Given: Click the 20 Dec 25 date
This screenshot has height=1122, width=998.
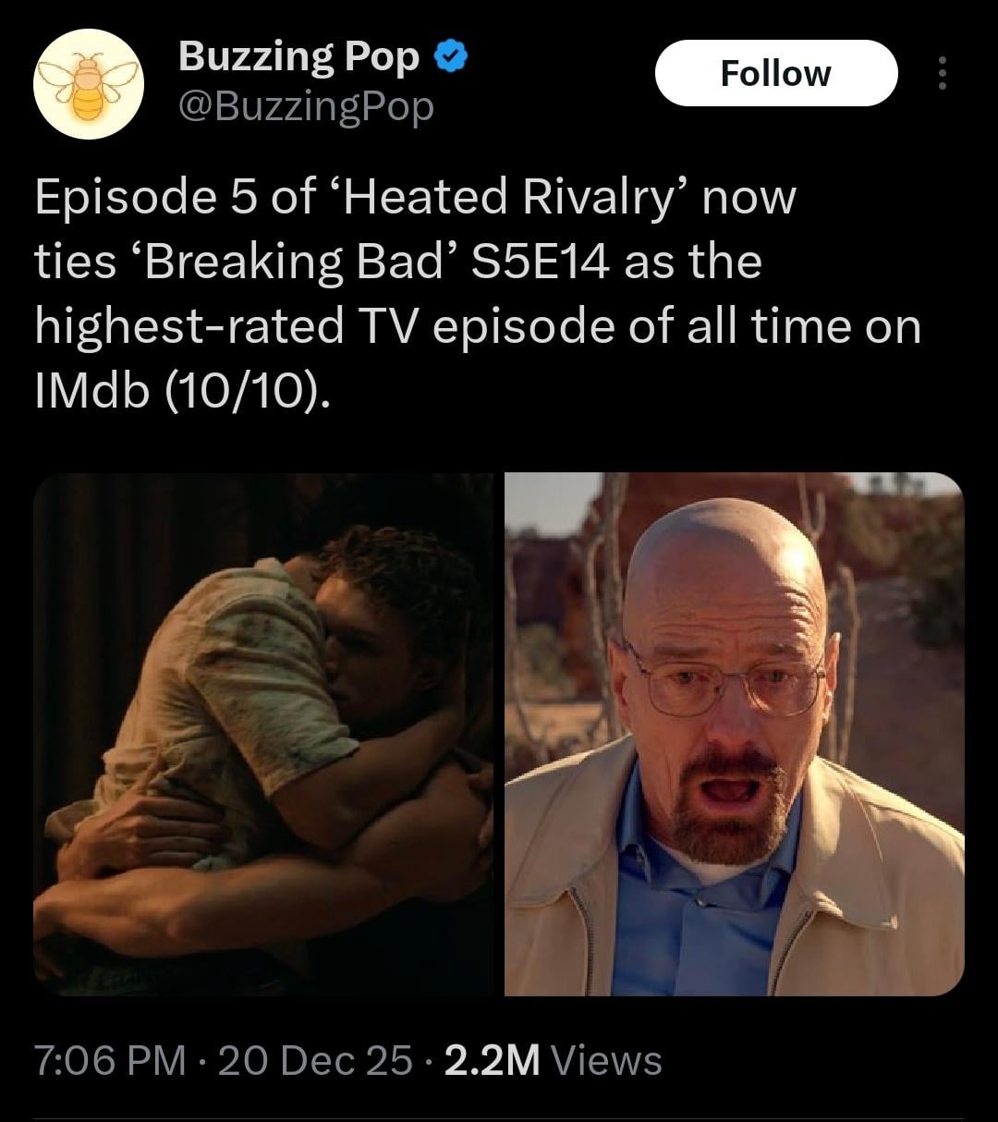Looking at the screenshot, I should pos(315,1060).
